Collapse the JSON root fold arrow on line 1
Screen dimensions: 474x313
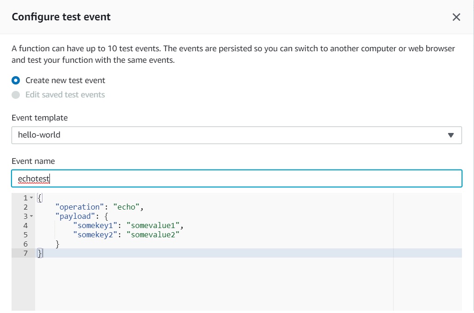31,198
